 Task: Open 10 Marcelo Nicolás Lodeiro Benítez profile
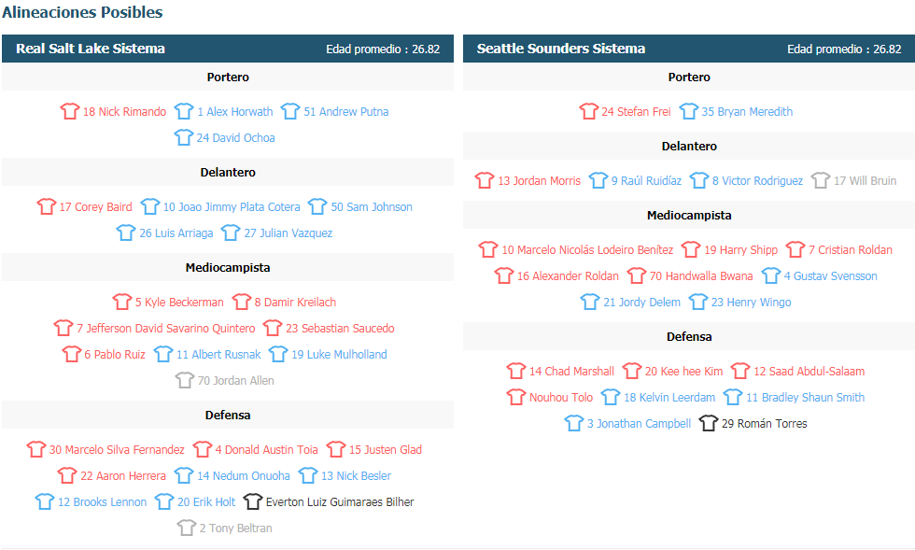(x=587, y=250)
